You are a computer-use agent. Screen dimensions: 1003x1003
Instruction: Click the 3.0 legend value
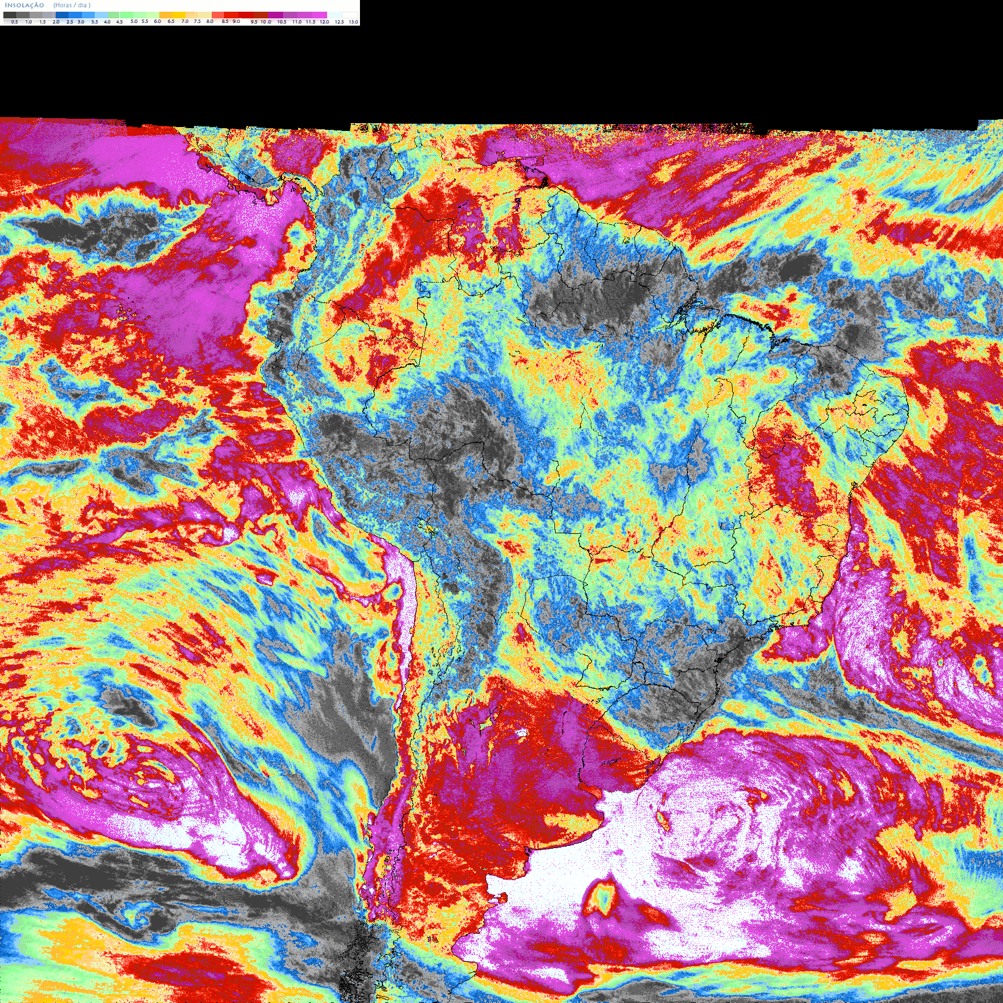(x=81, y=22)
